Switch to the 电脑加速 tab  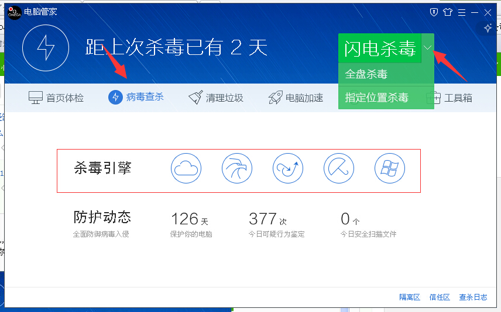pyautogui.click(x=296, y=98)
